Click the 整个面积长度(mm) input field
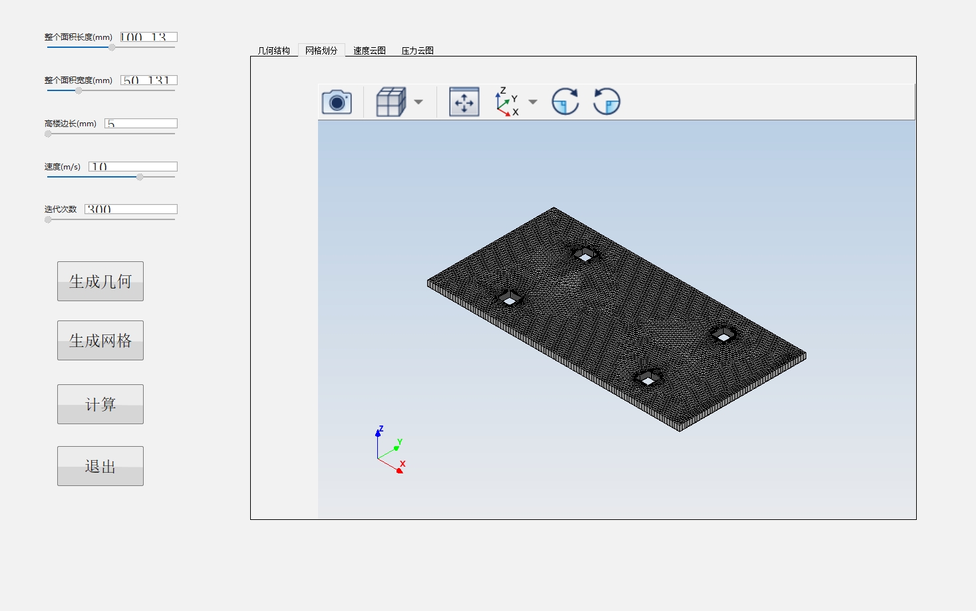Viewport: 976px width, 611px height. 149,37
